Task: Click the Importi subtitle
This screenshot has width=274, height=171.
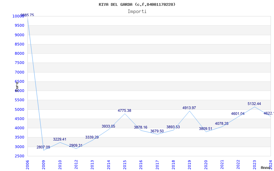Action: tap(137, 12)
